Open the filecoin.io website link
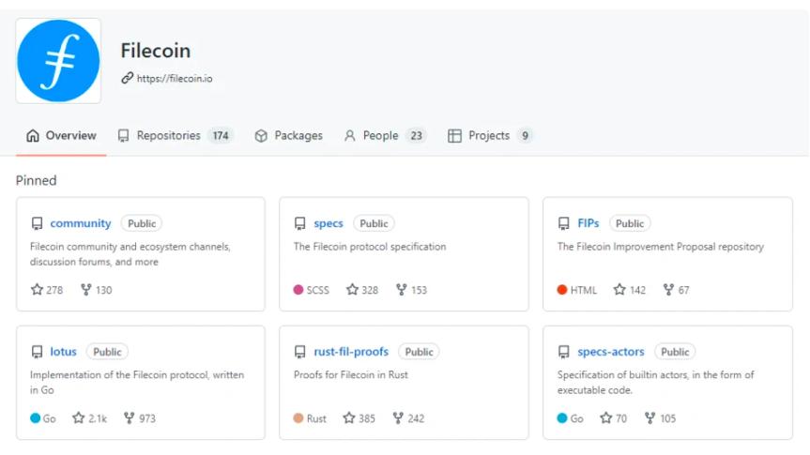The height and width of the screenshot is (455, 810). pos(175,79)
